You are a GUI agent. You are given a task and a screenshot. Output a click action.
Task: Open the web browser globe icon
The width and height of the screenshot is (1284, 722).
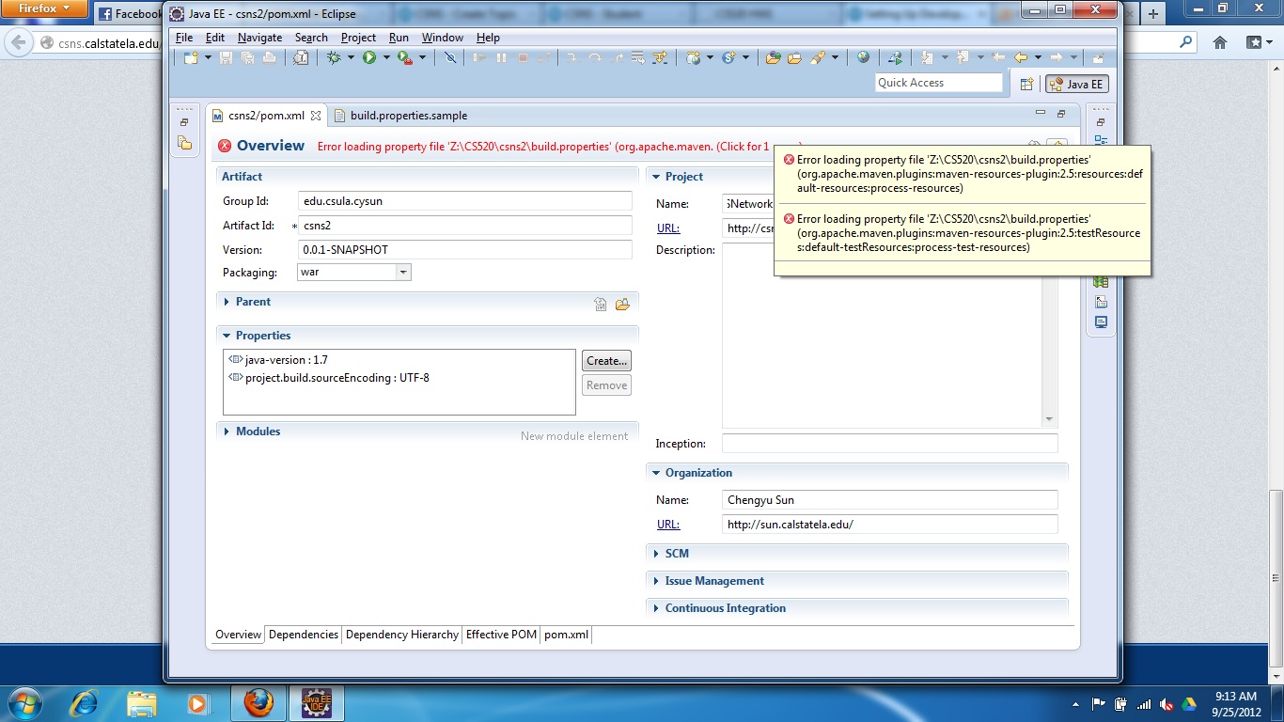(x=863, y=58)
